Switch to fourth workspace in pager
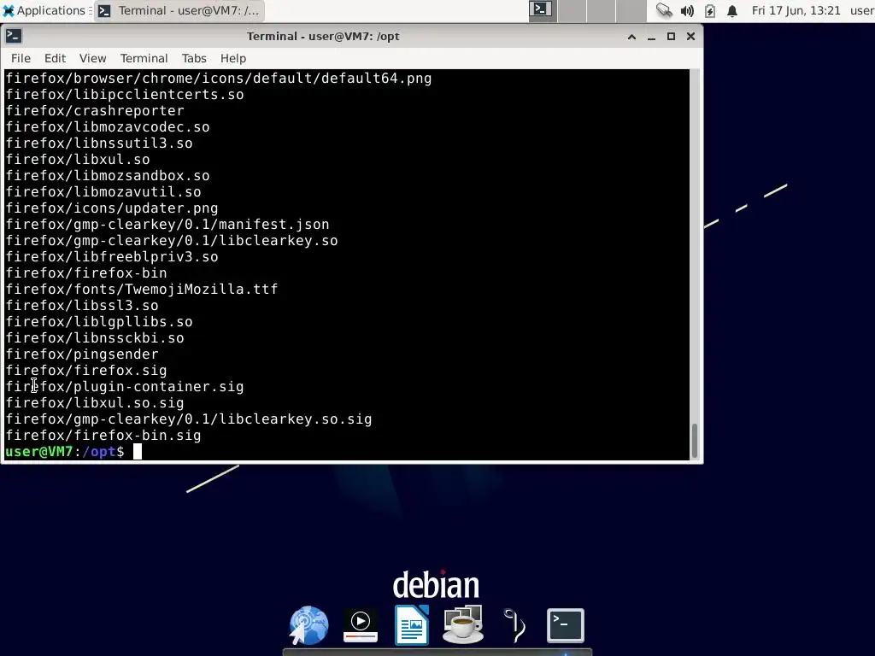The image size is (875, 656). click(x=631, y=10)
